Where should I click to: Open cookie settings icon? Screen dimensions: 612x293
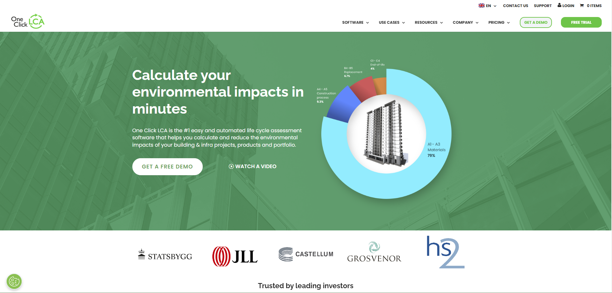14,282
